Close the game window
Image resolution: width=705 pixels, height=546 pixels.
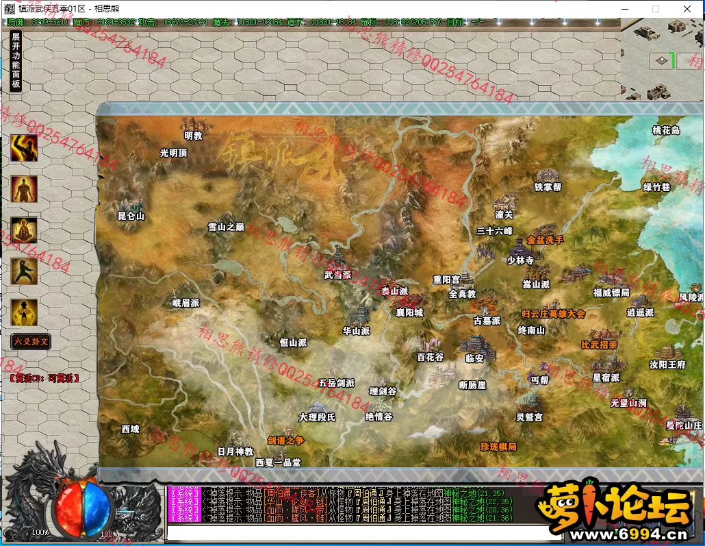[x=687, y=9]
